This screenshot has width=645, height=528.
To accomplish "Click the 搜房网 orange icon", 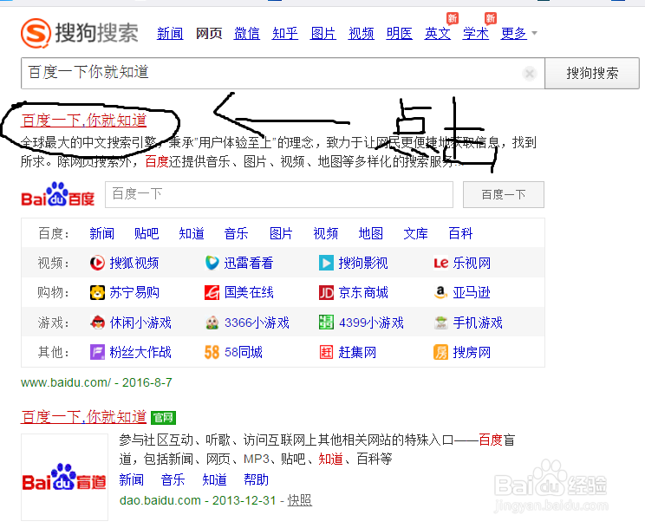I will (x=440, y=352).
